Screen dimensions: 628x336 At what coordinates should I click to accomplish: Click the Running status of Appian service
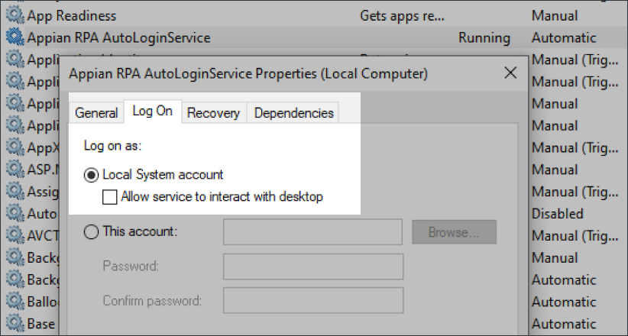point(484,37)
